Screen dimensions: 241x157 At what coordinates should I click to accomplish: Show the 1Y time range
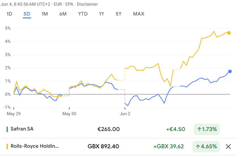[102, 14]
